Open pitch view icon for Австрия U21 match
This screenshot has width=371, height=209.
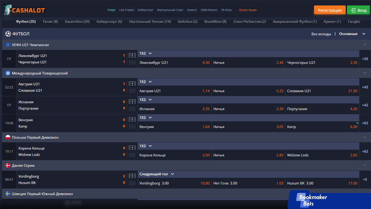[132, 84]
